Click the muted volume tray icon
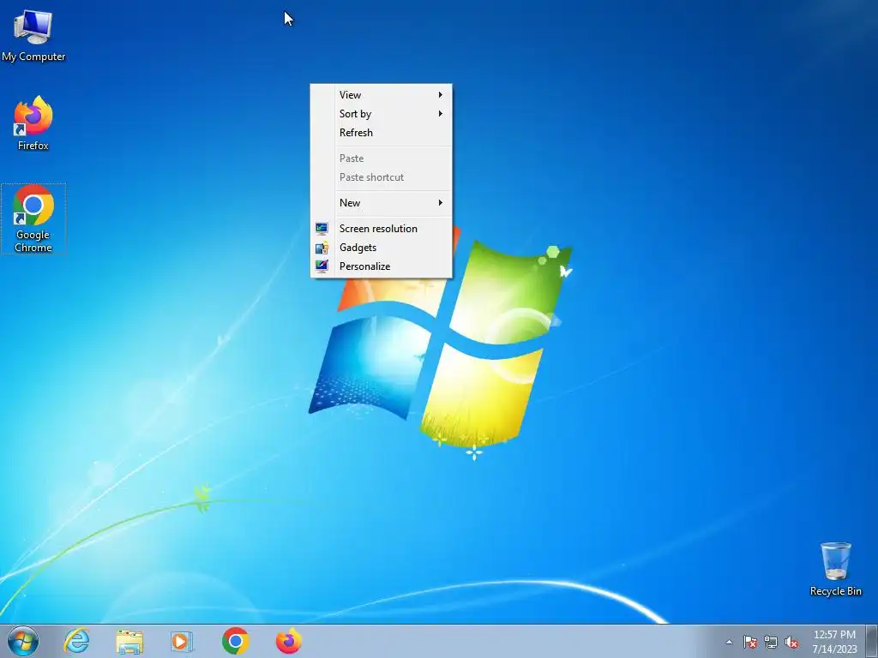The image size is (878, 658). tap(791, 642)
